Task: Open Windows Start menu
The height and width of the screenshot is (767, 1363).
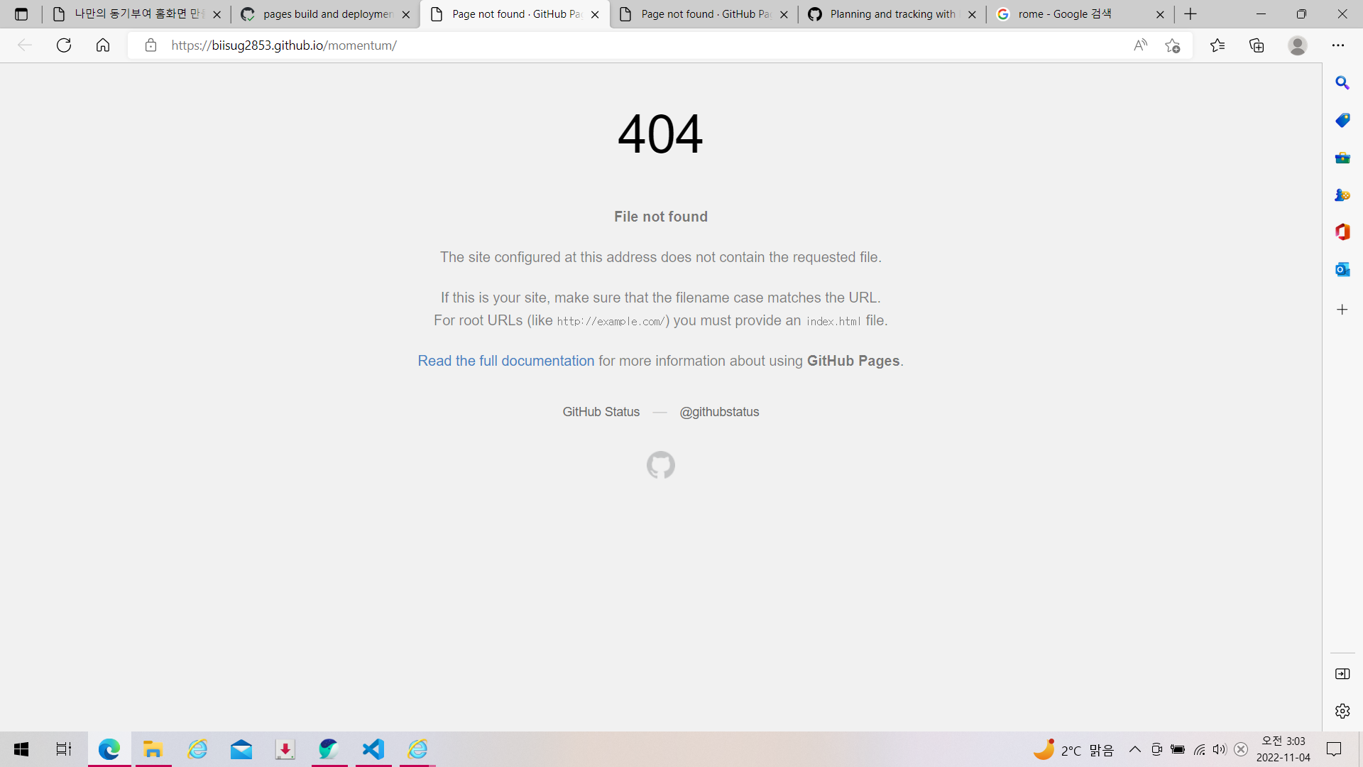Action: 21,749
